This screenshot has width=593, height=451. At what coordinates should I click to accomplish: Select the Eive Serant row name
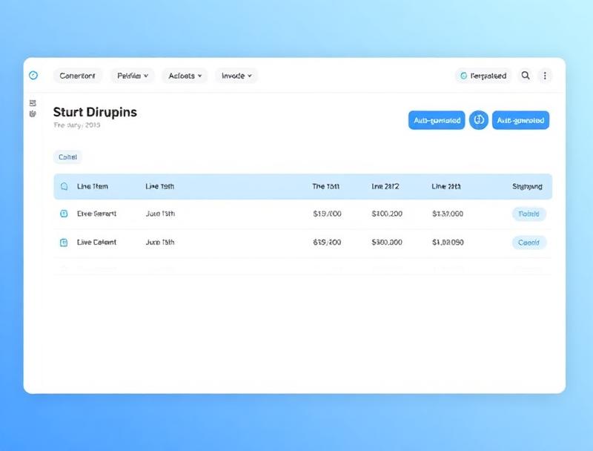pos(96,214)
